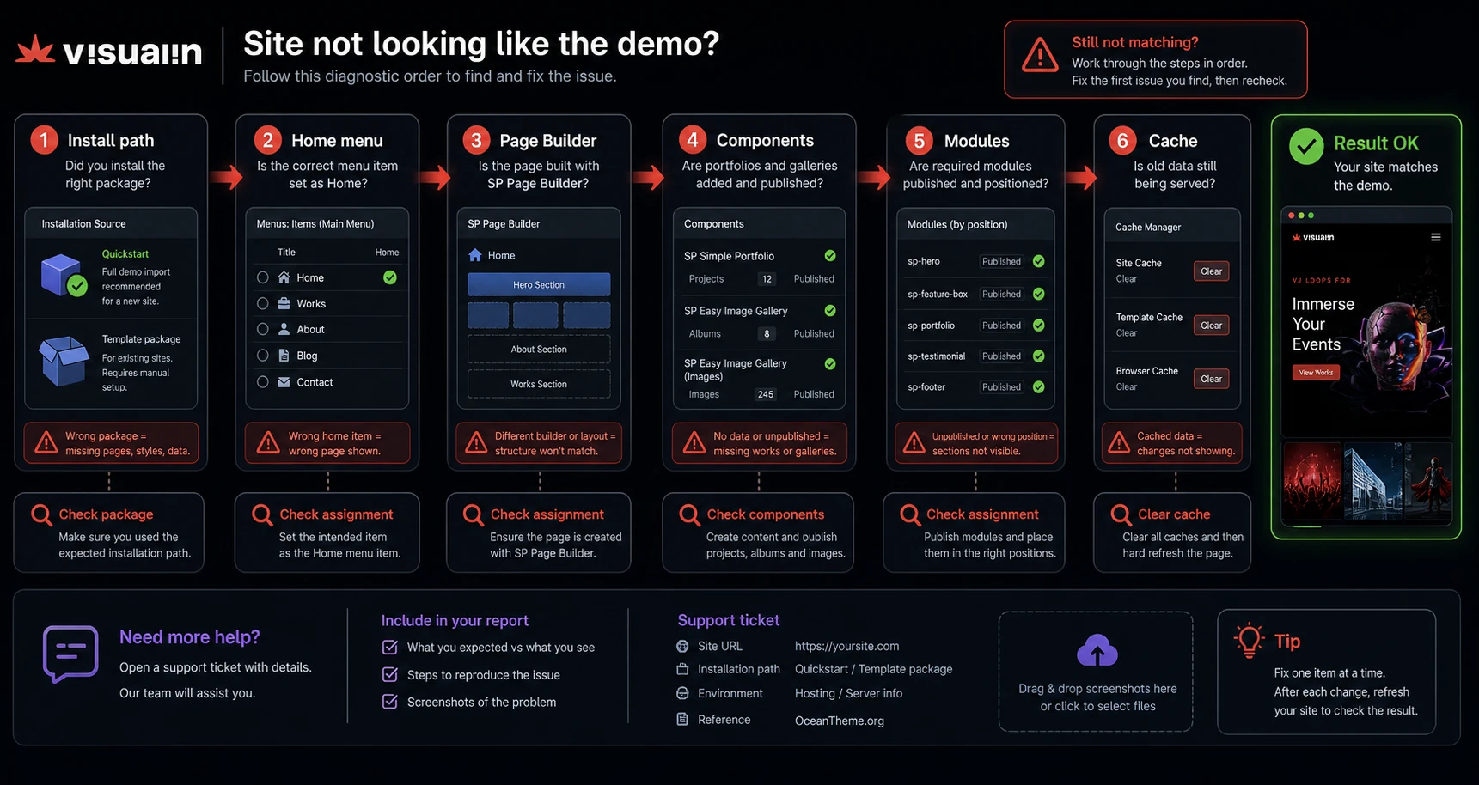
Task: Click the Clear button for Browser Cache
Action: click(x=1211, y=379)
